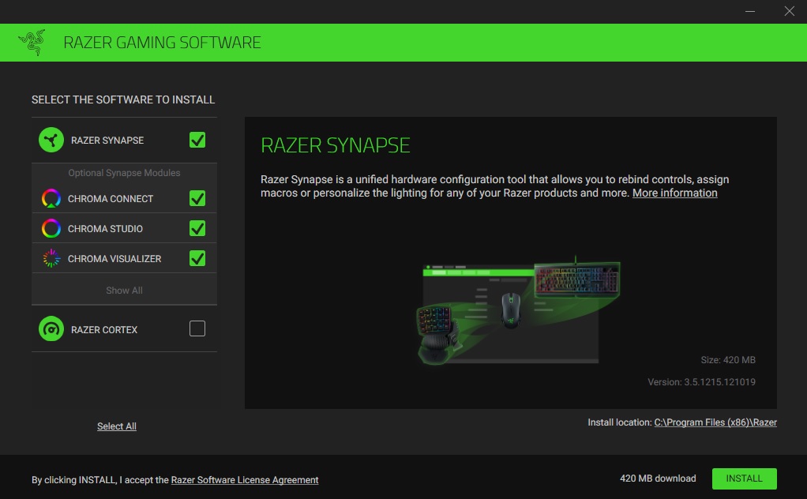The height and width of the screenshot is (499, 807).
Task: Select the CHROMA VISUALIZER label
Action: (114, 259)
